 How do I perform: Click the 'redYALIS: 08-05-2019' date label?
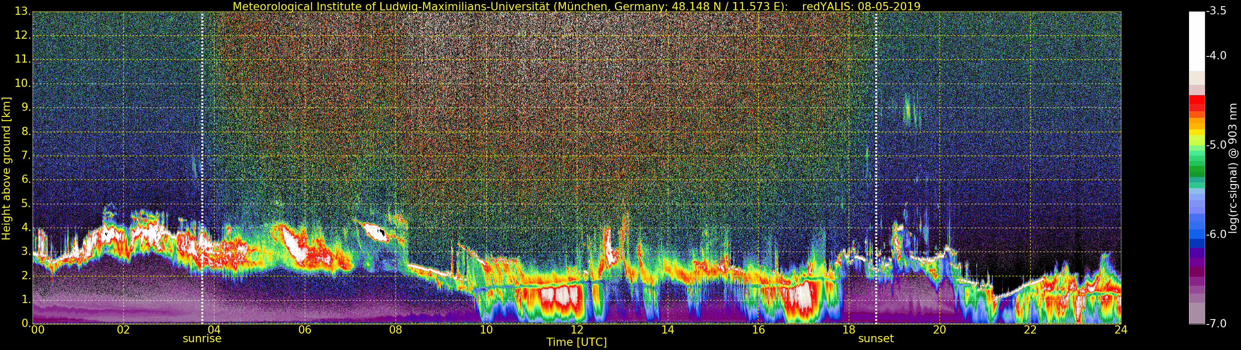tap(861, 6)
